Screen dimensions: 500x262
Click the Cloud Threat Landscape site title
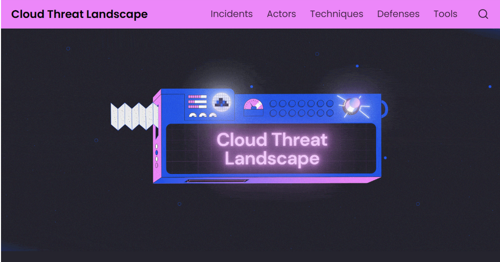(x=79, y=14)
